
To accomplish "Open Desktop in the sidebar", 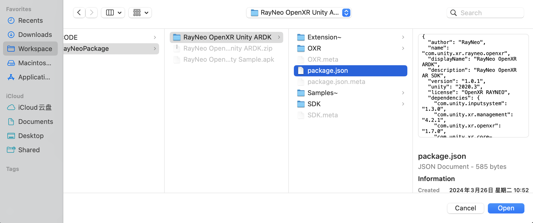I will 30,136.
